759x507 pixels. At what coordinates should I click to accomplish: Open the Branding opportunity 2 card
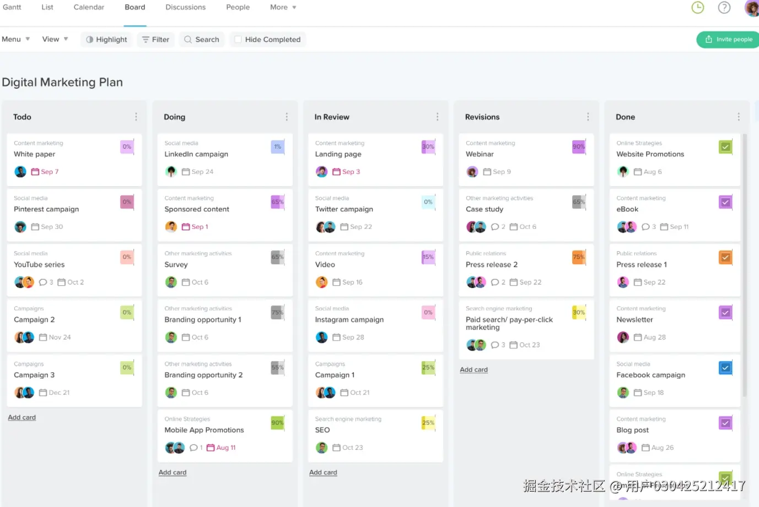(225, 380)
